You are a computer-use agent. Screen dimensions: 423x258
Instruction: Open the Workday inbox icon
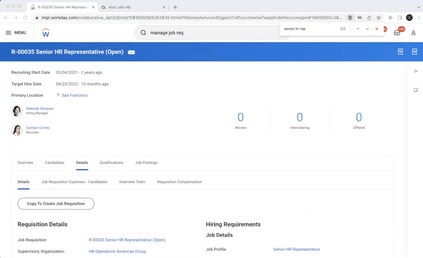coord(397,32)
